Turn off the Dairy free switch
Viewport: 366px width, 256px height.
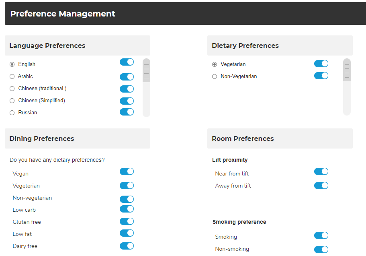(127, 246)
